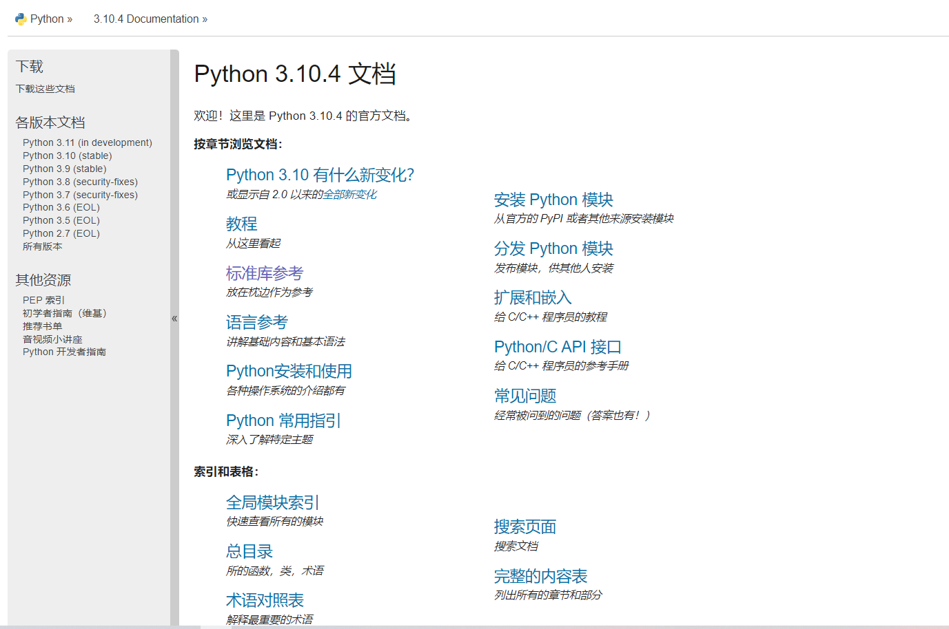Click the Python 3.10.4 文档 page heading
This screenshot has height=629, width=949.
[295, 74]
